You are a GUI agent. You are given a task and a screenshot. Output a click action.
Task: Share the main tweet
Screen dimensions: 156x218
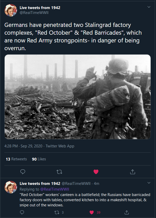pyautogui.click(x=133, y=171)
